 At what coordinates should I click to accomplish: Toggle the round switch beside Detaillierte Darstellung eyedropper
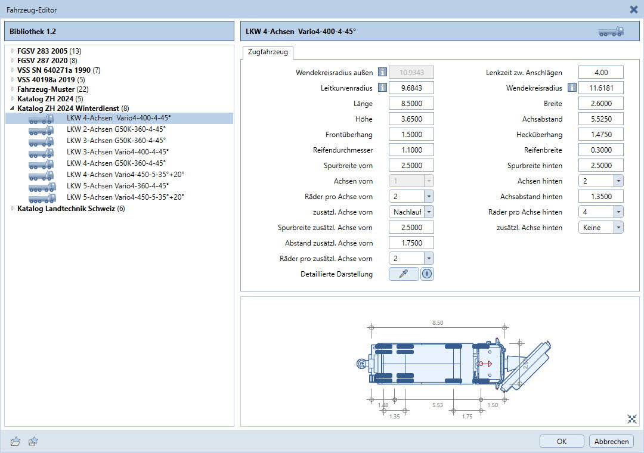pos(427,274)
